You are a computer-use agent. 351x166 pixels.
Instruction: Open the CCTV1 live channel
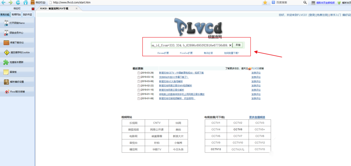[x=216, y=123]
